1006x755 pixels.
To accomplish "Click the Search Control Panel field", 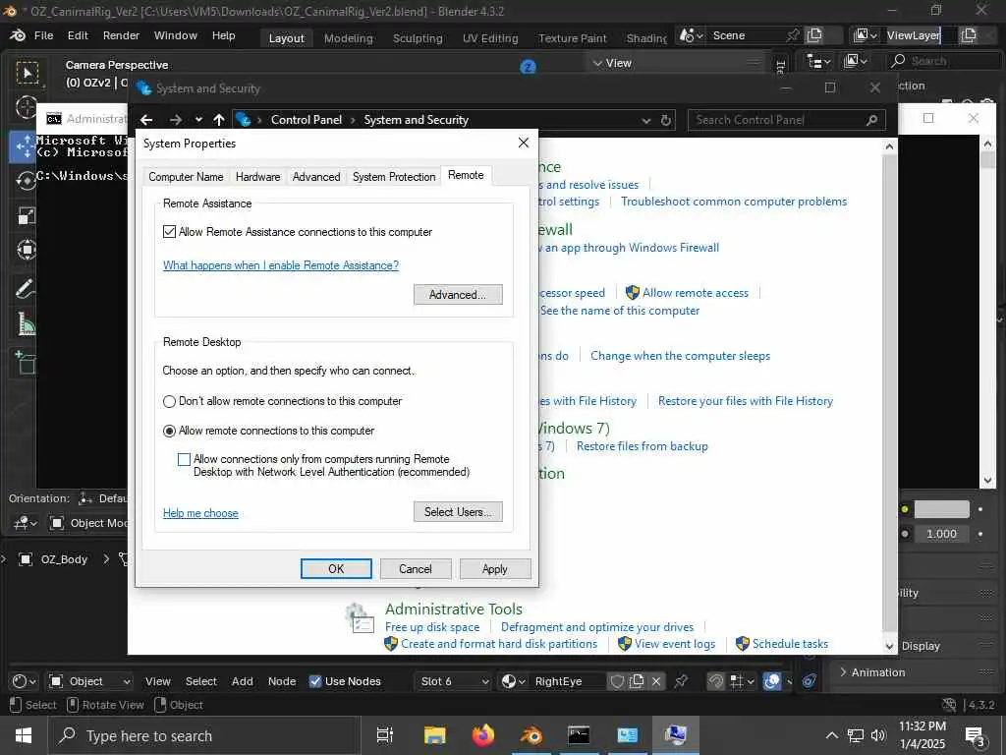I will click(x=787, y=120).
